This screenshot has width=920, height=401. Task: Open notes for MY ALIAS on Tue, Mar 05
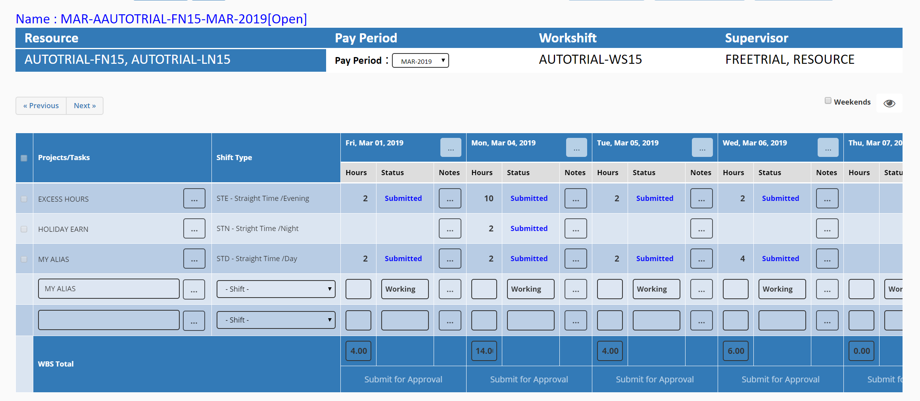[701, 258]
